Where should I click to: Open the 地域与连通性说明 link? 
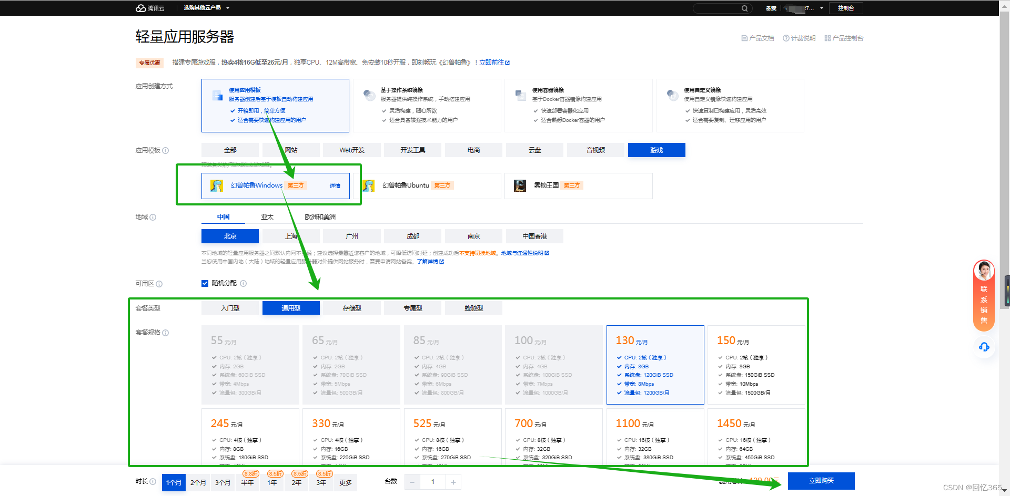pos(525,253)
